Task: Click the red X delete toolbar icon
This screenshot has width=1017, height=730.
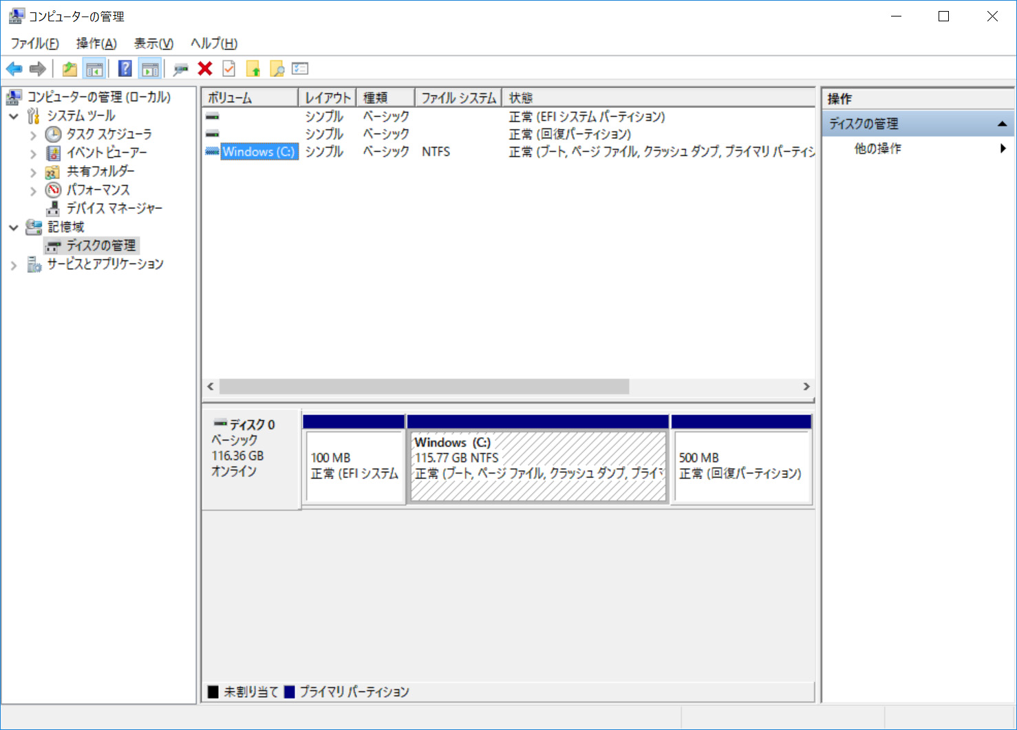Action: 204,68
